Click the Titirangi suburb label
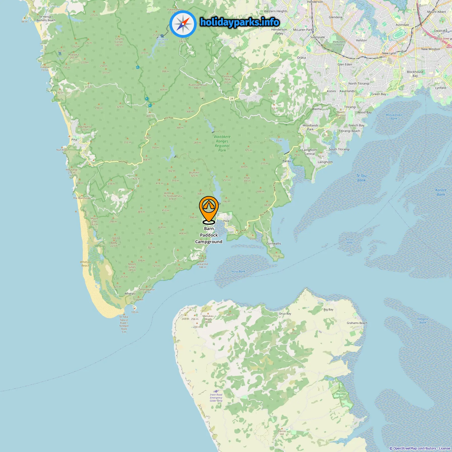The width and height of the screenshot is (452, 452). (350, 107)
